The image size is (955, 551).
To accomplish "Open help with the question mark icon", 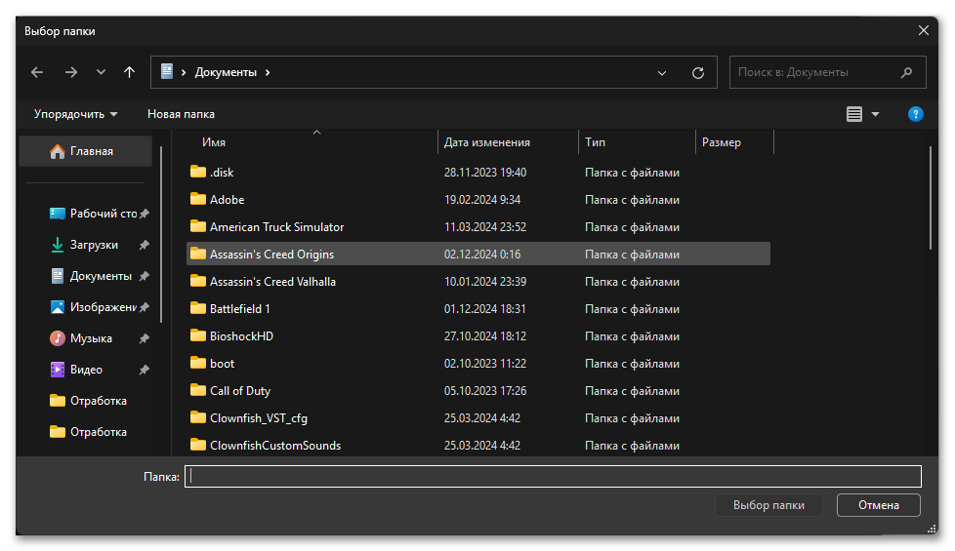I will coord(915,114).
